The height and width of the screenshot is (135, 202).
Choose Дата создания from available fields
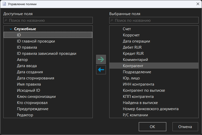tap(30, 72)
